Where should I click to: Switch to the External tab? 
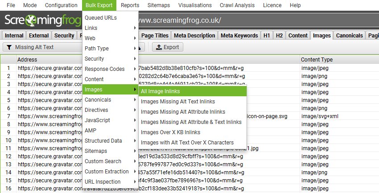[x=39, y=36]
